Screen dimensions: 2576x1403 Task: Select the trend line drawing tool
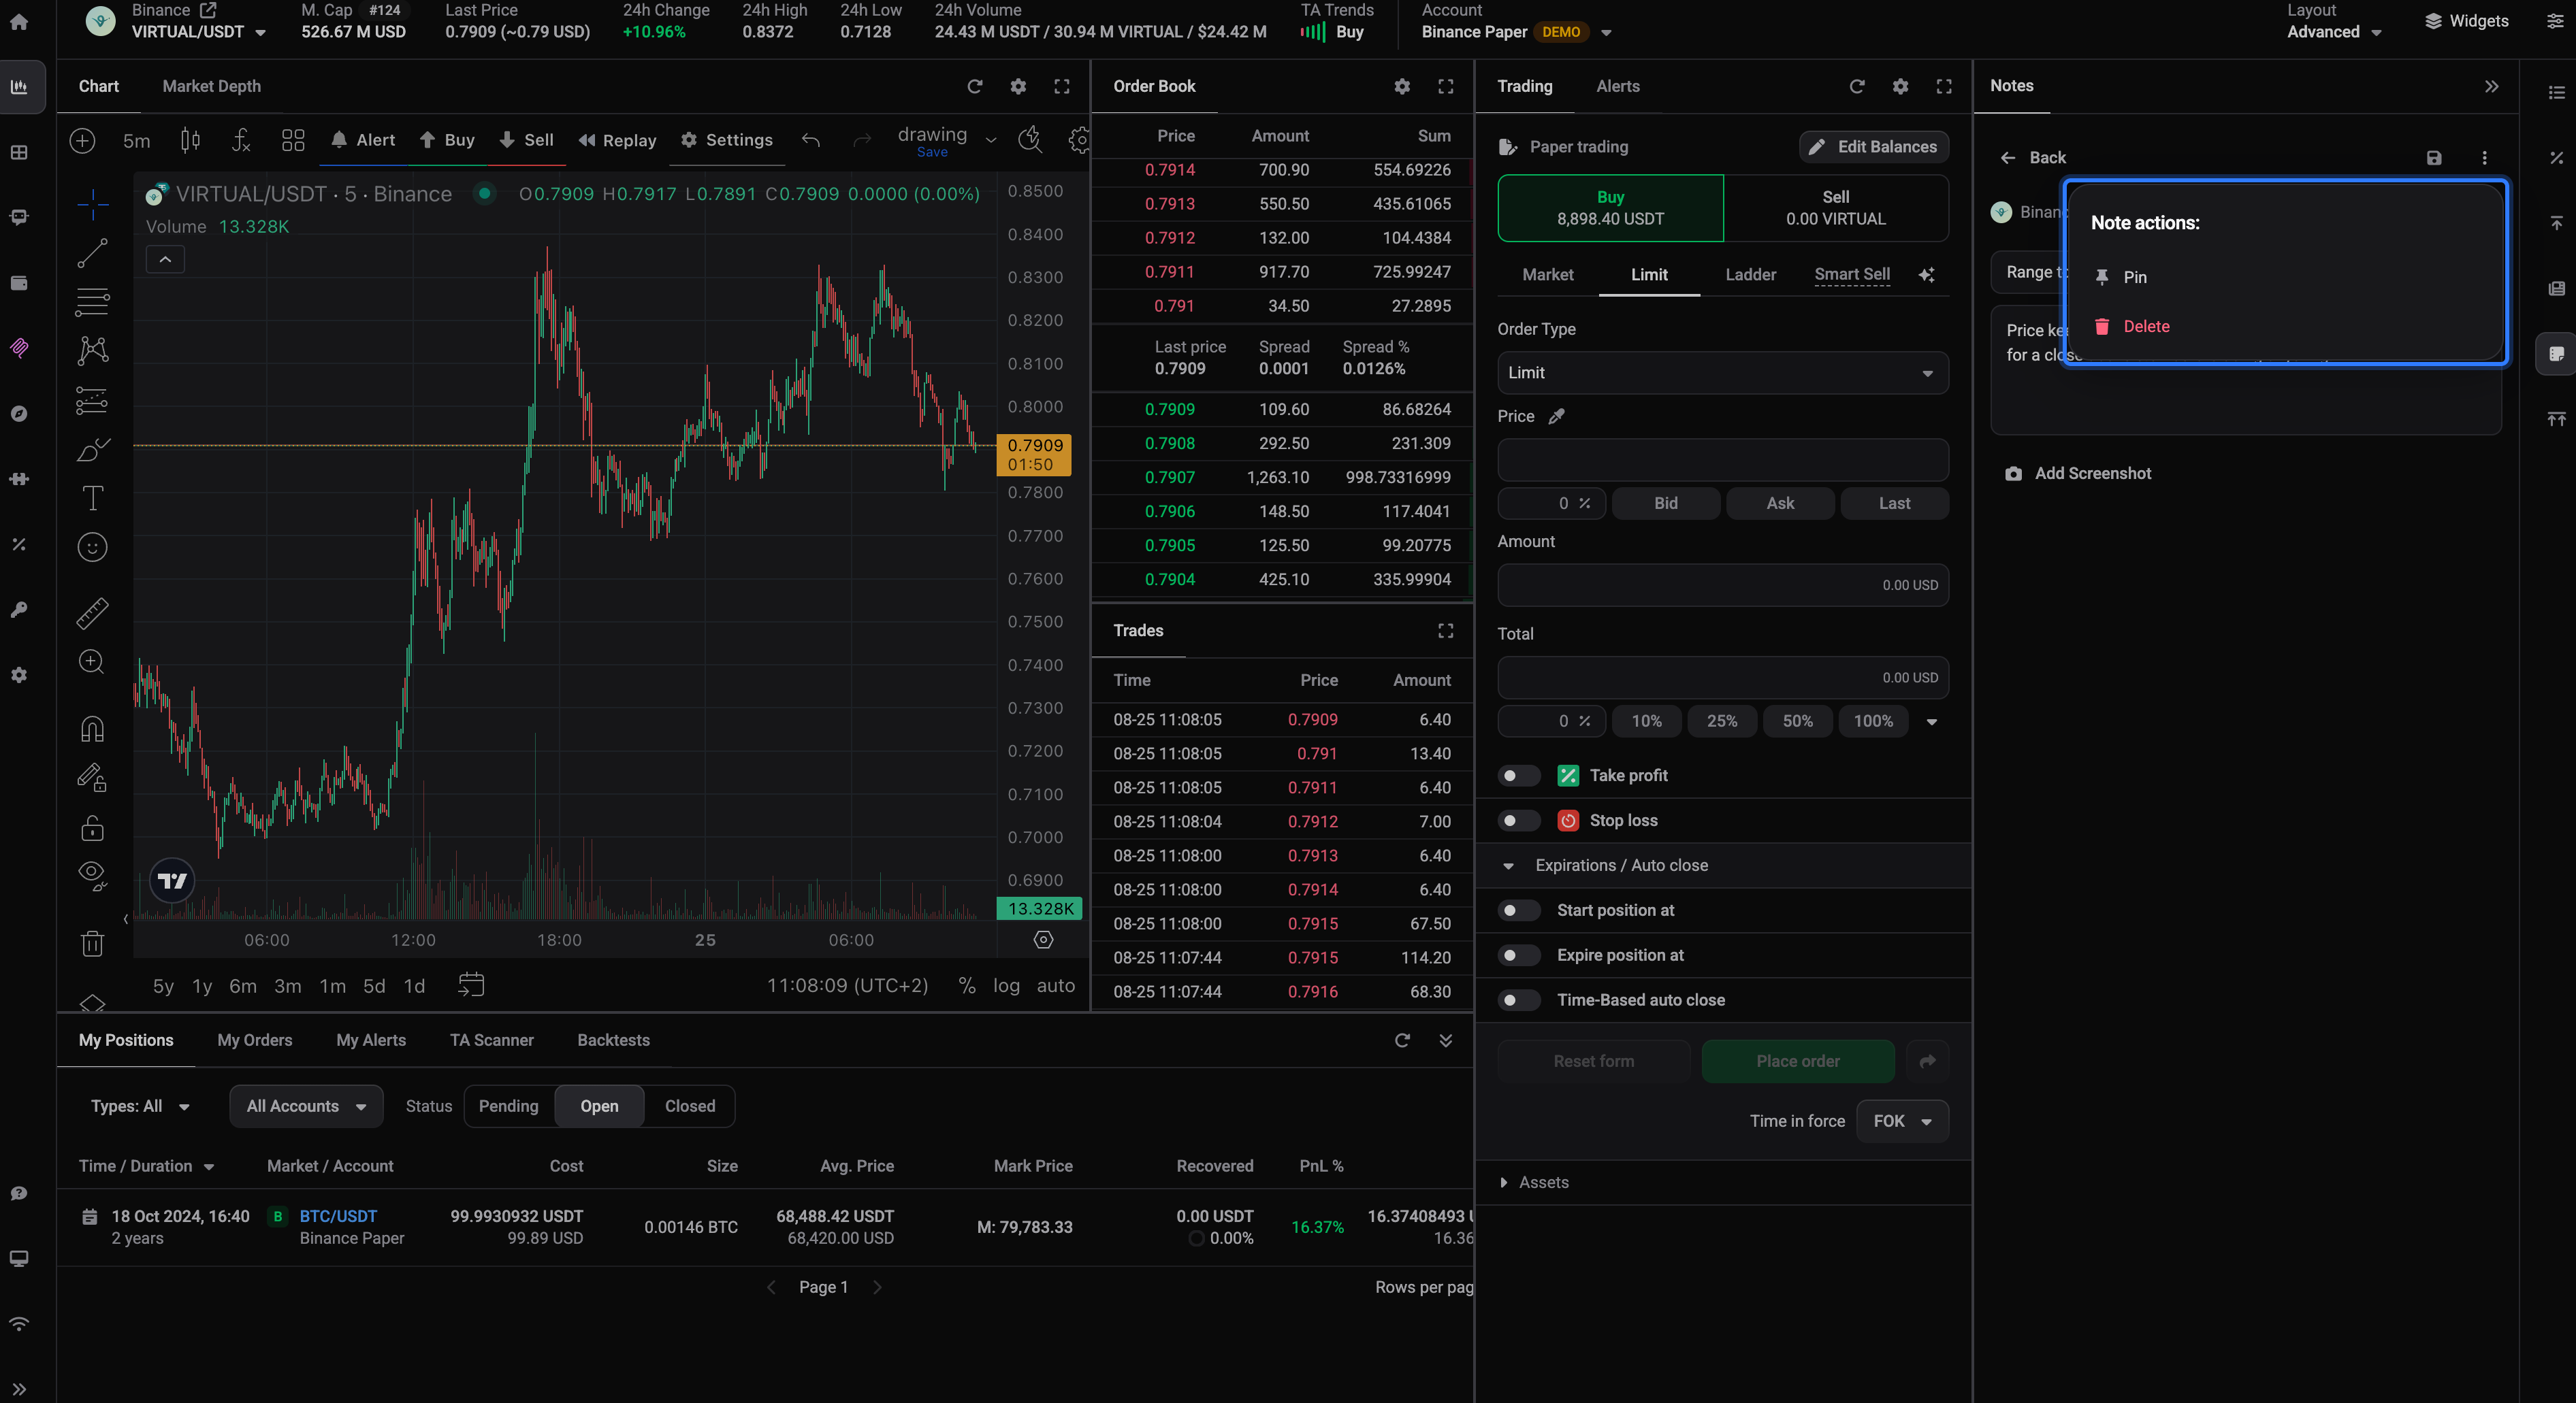(x=92, y=254)
